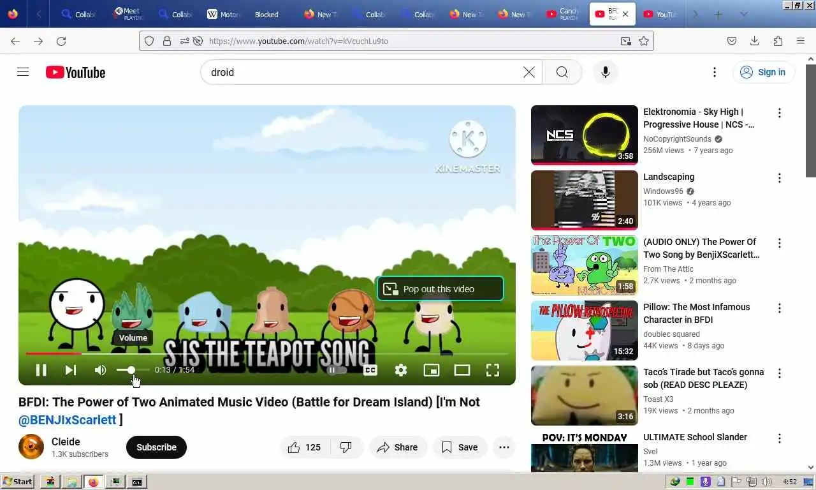Open the player settings gear
The image size is (816, 490).
(x=401, y=370)
